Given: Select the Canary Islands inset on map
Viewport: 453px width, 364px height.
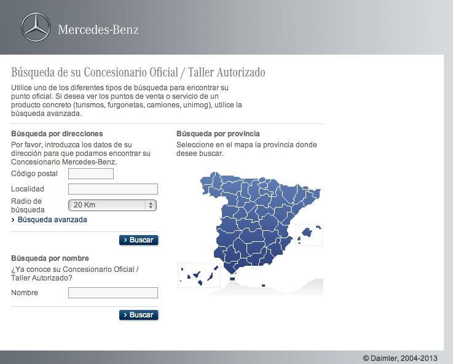Looking at the screenshot, I should 199,274.
